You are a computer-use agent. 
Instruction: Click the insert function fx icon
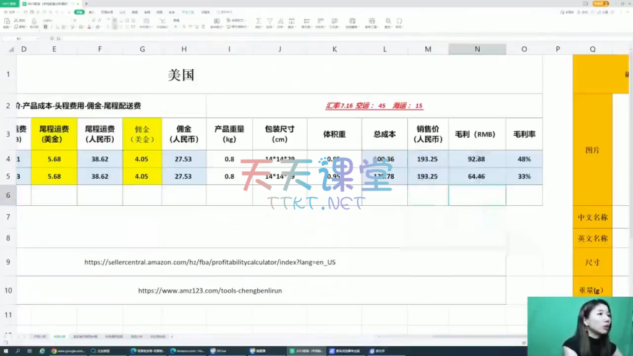click(57, 38)
